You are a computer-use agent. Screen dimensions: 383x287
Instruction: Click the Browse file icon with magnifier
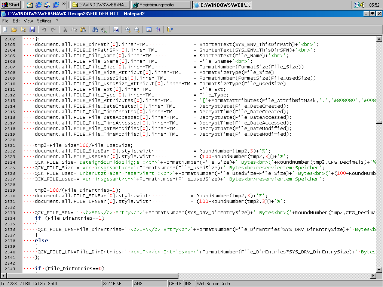tap(23, 30)
